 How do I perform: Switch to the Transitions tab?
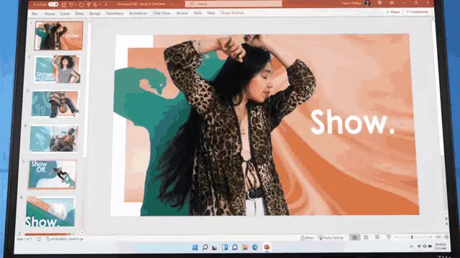click(x=115, y=14)
